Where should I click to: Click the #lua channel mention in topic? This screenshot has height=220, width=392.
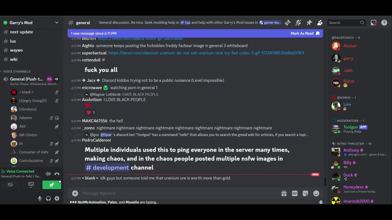185,23
